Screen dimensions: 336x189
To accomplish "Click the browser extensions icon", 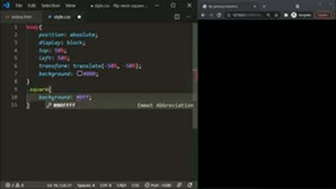I will 286,15.
